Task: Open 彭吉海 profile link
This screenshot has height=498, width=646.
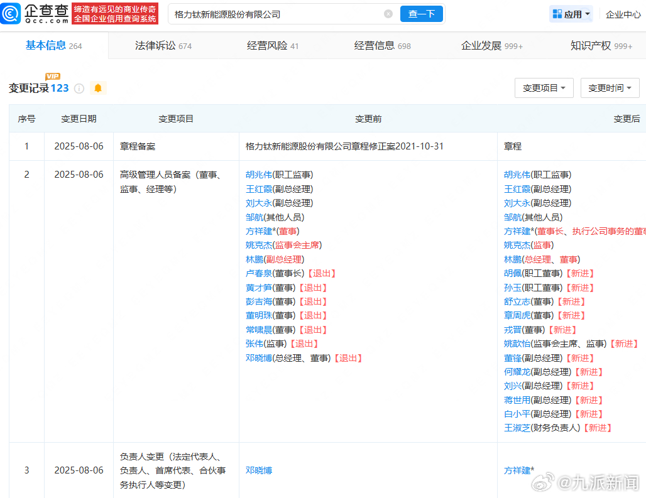Action: (x=259, y=301)
